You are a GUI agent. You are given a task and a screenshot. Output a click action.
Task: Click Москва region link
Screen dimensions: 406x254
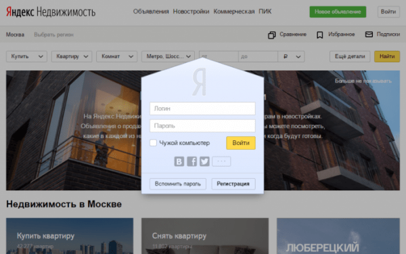(15, 35)
